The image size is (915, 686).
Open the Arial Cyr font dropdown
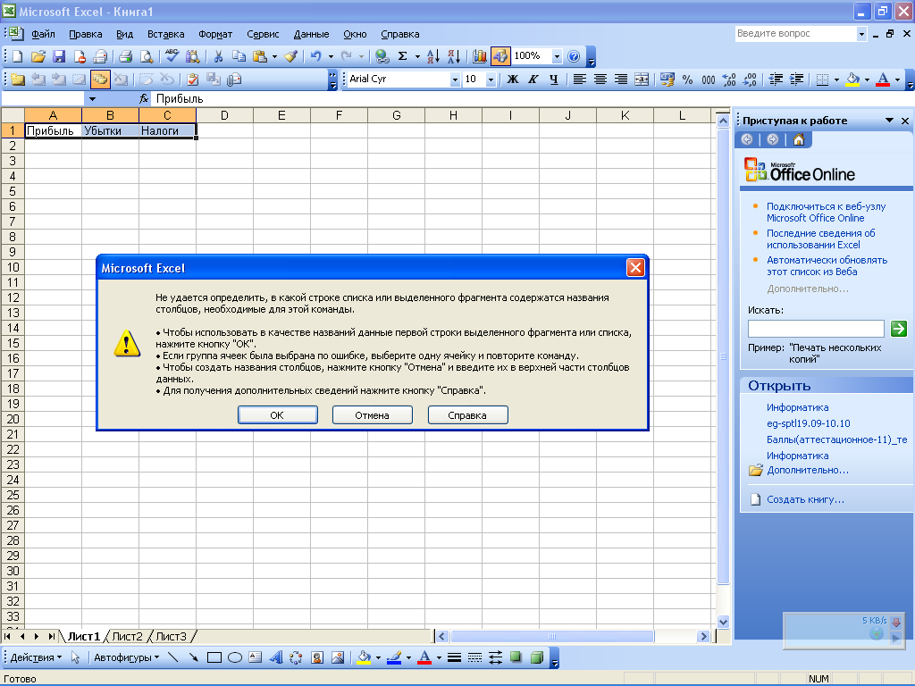455,79
